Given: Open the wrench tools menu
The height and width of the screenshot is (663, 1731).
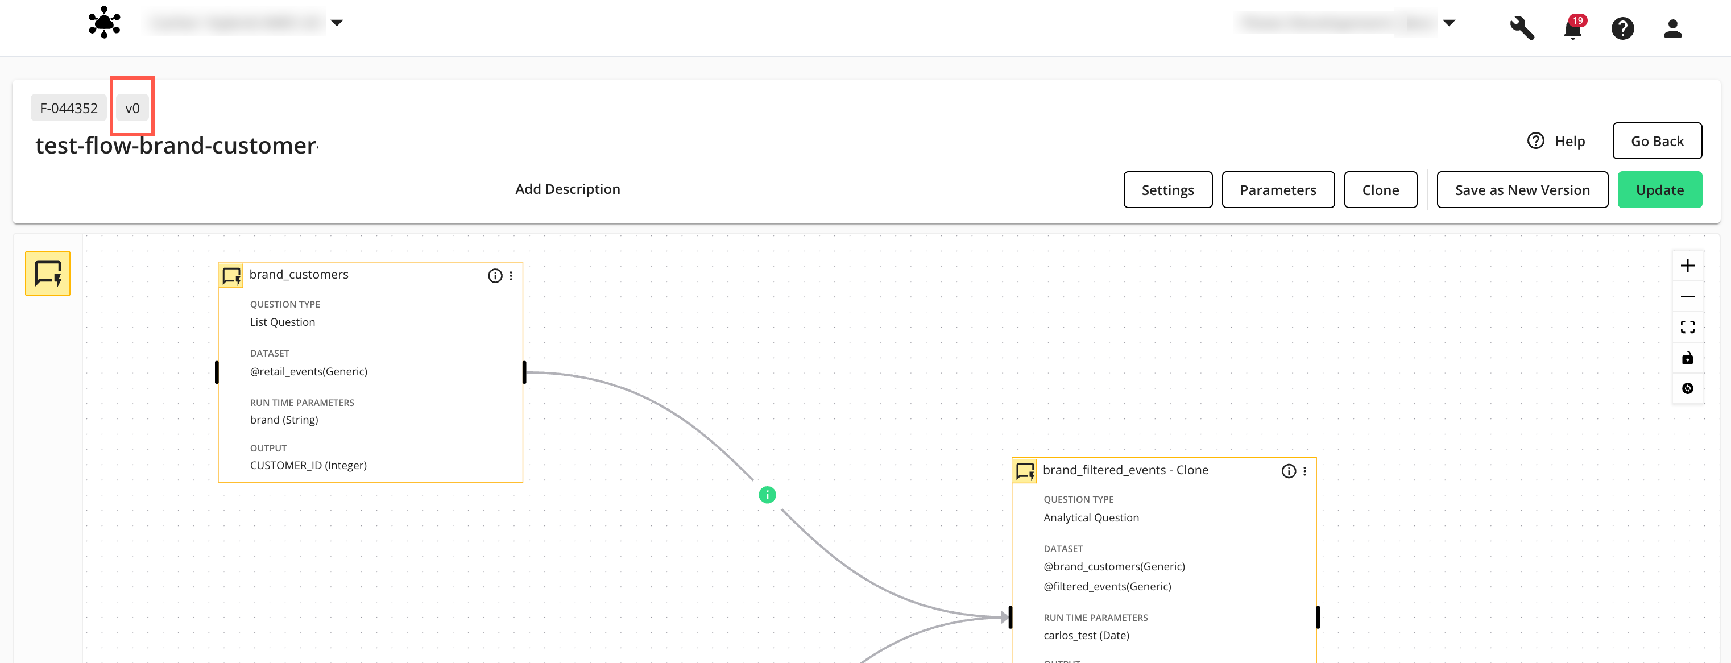Looking at the screenshot, I should (x=1522, y=28).
